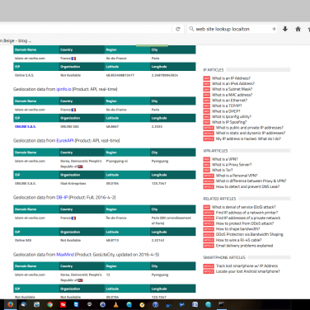Open the ipinfo.io geolocation link
Viewport: 310px width, 310px height.
63,89
